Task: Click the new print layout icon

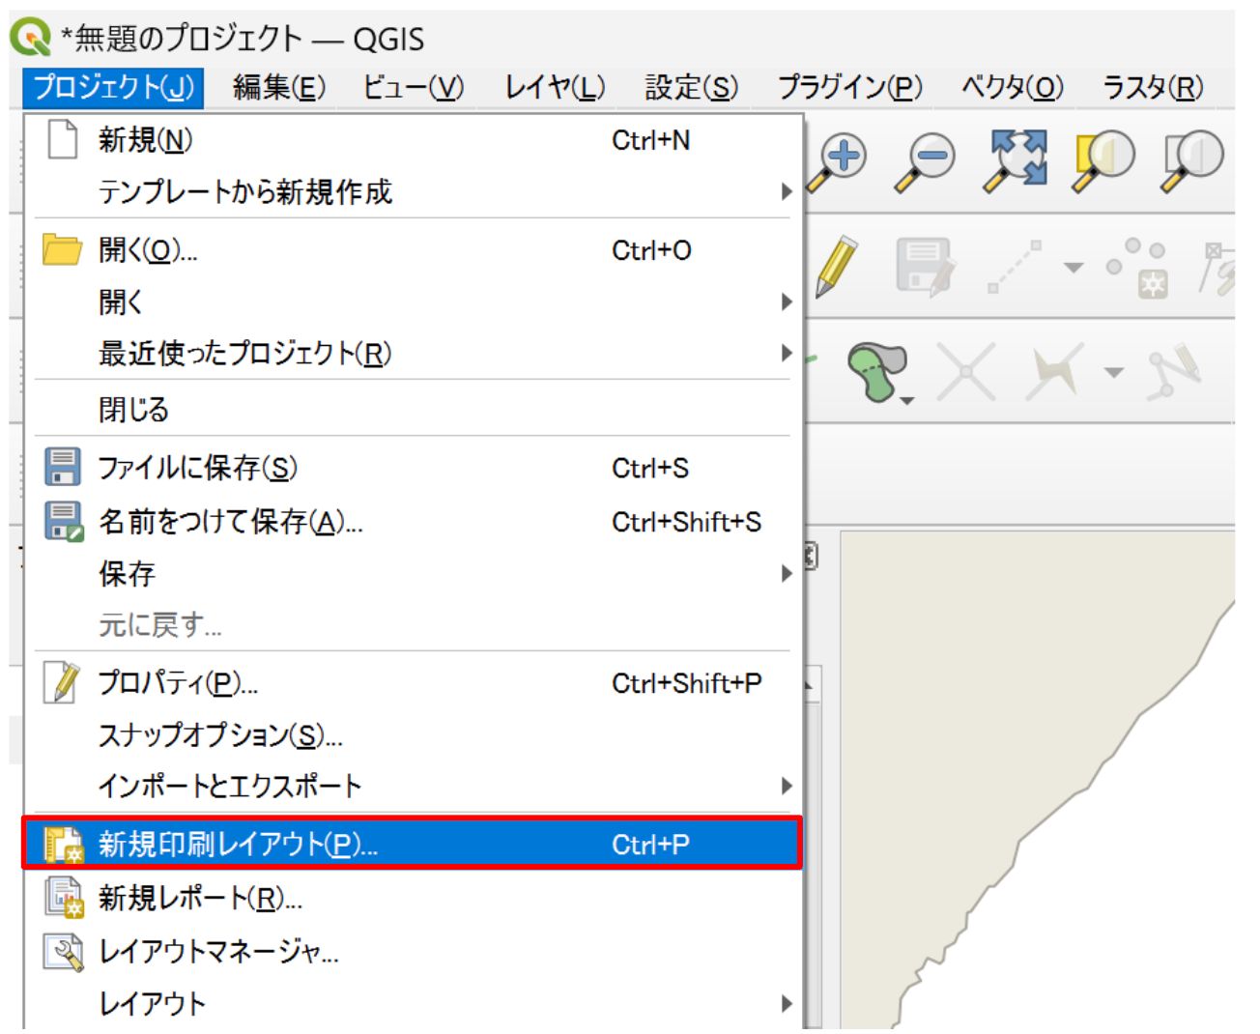Action: [x=65, y=845]
